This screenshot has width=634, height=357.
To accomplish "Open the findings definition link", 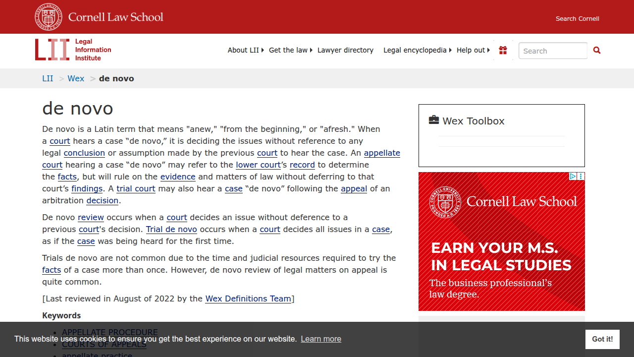I will coord(87,188).
